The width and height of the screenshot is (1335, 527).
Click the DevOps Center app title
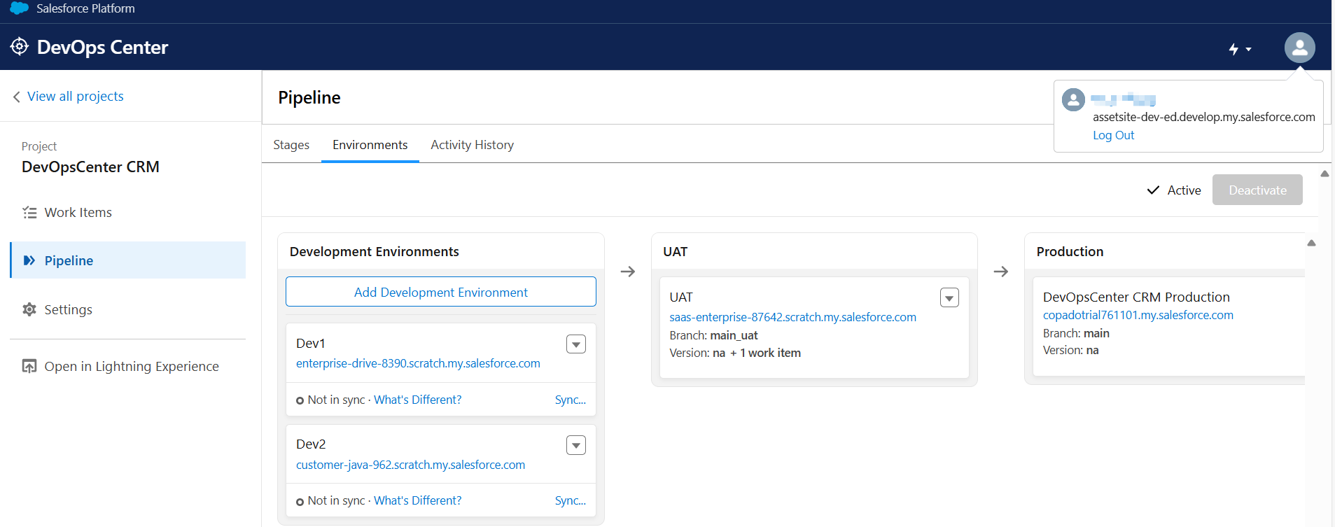click(102, 47)
